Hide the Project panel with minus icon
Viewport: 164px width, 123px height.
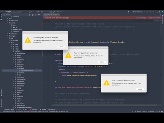coord(42,15)
